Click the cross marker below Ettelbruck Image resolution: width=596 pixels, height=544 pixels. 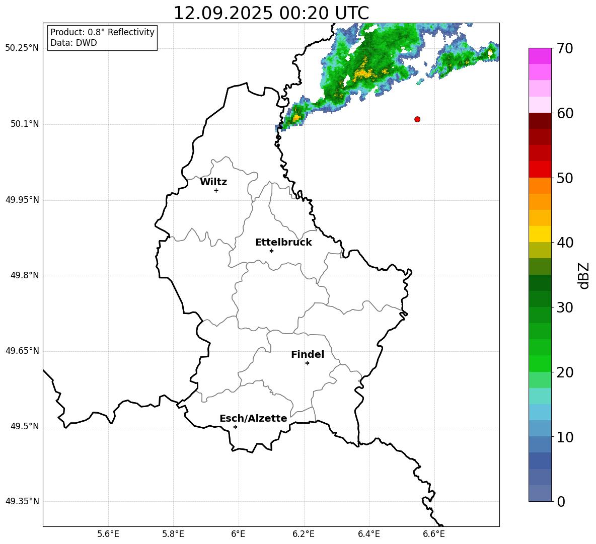271,251
